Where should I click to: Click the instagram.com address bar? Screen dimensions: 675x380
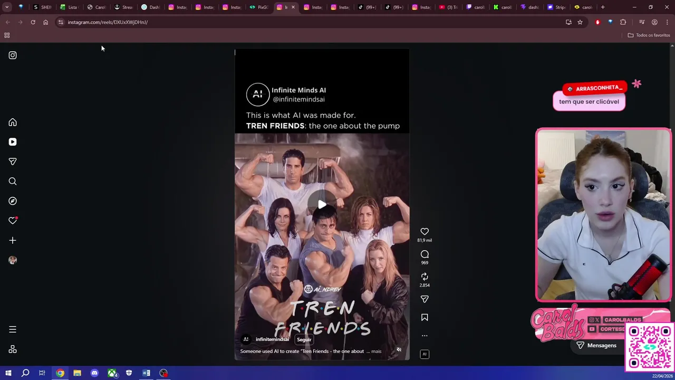(311, 22)
